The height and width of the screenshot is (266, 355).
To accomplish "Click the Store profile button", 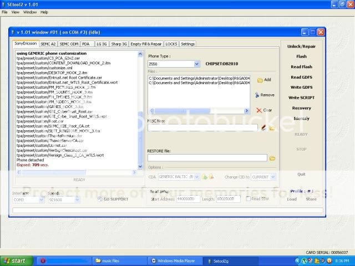I will pos(311,199).
